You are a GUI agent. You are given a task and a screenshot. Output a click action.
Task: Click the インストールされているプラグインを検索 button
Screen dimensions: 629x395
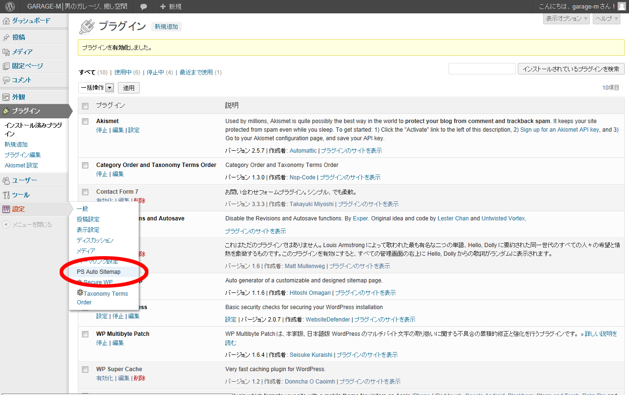pyautogui.click(x=571, y=69)
